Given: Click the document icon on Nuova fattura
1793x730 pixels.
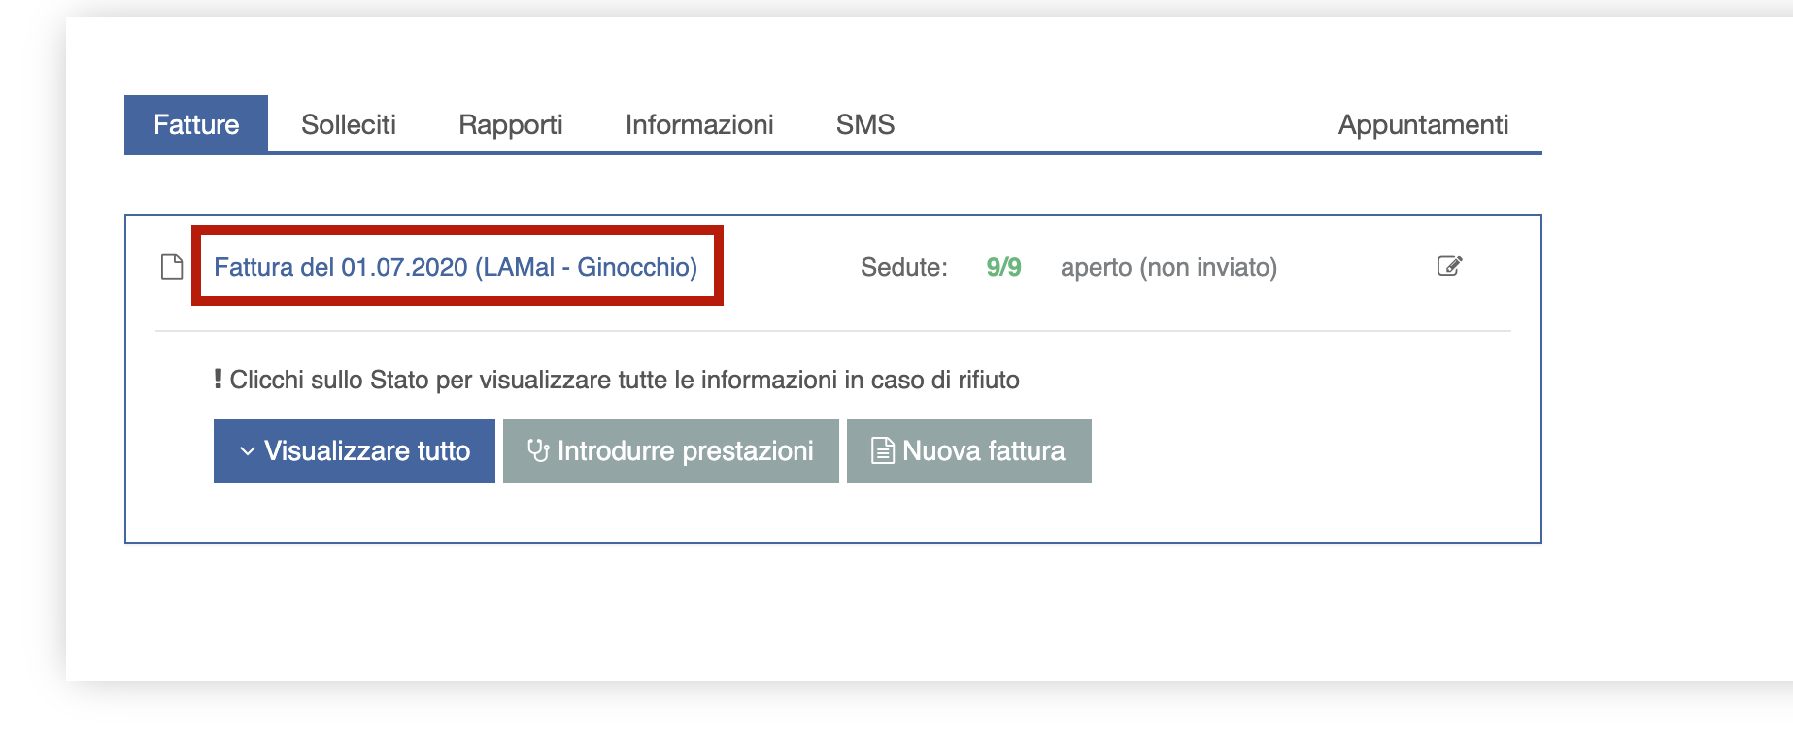Looking at the screenshot, I should 882,450.
